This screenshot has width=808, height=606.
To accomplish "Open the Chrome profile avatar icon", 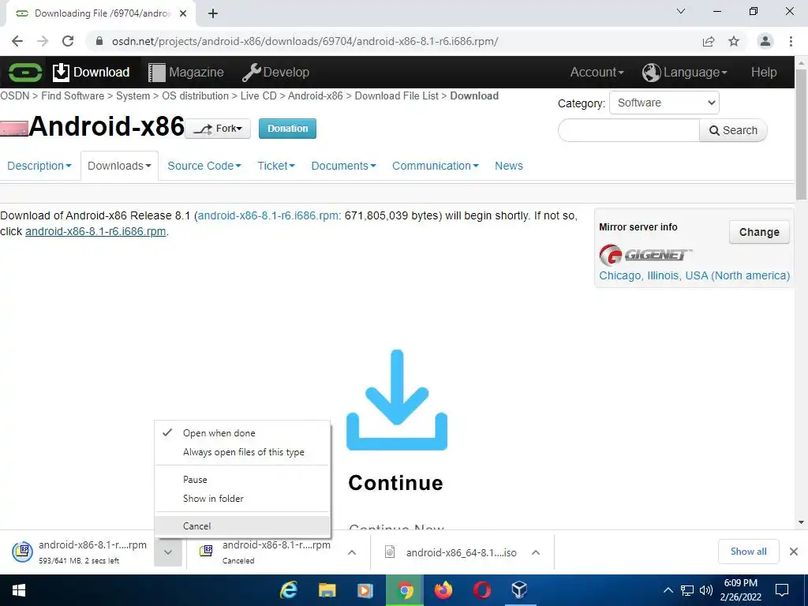I will click(x=765, y=41).
